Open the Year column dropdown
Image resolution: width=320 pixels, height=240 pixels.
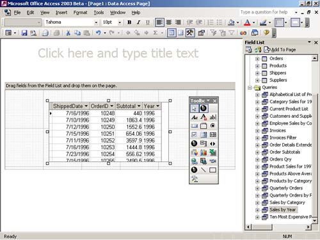pos(157,106)
